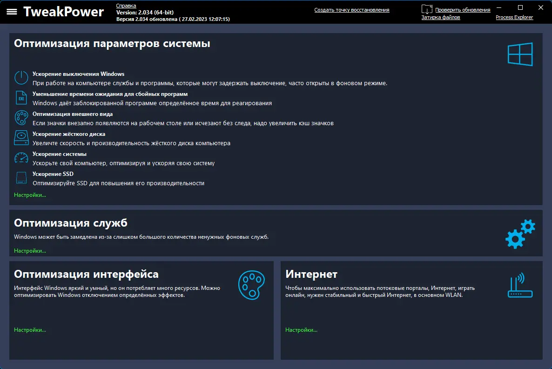Image resolution: width=552 pixels, height=369 pixels.
Task: Maximize the TweakPower window
Action: (520, 7)
